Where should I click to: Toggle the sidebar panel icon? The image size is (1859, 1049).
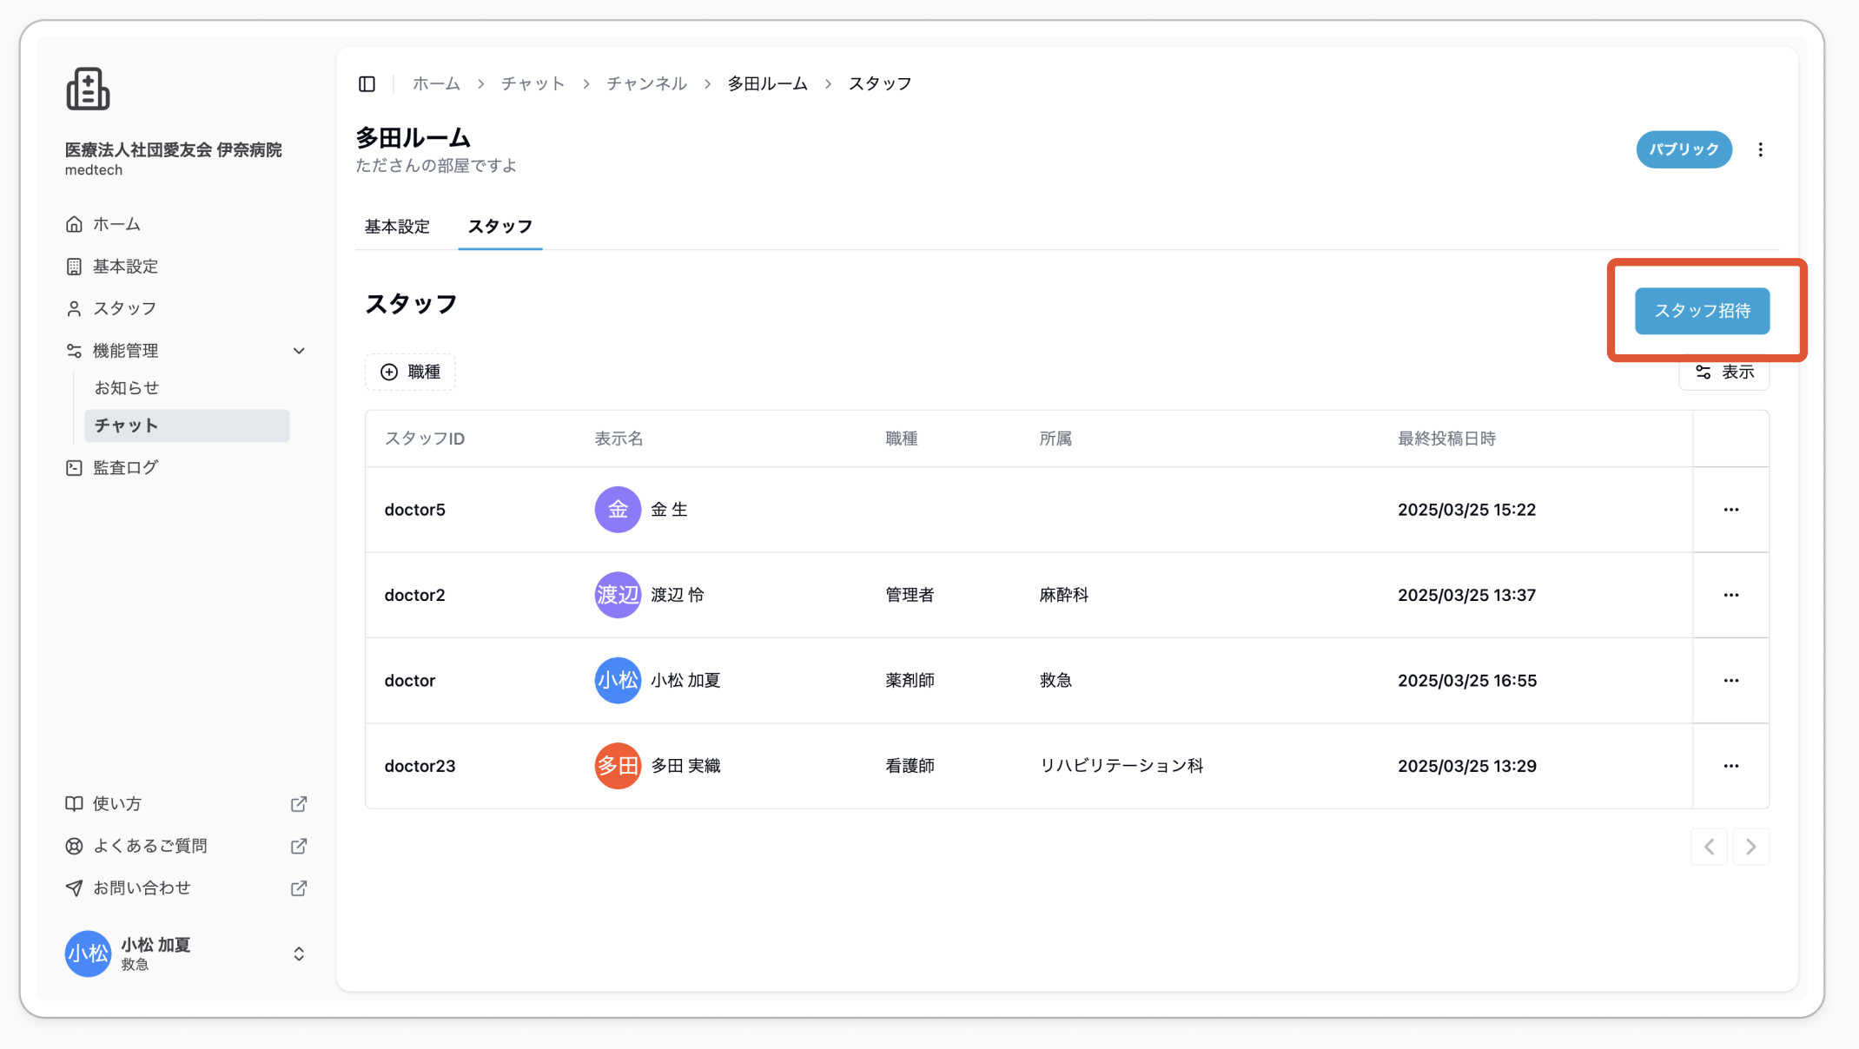click(x=367, y=84)
